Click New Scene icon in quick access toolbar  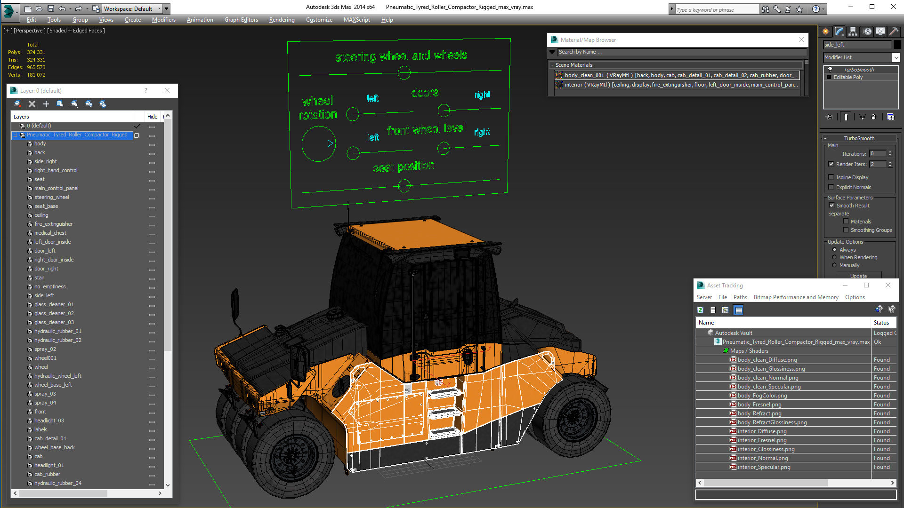tap(28, 8)
